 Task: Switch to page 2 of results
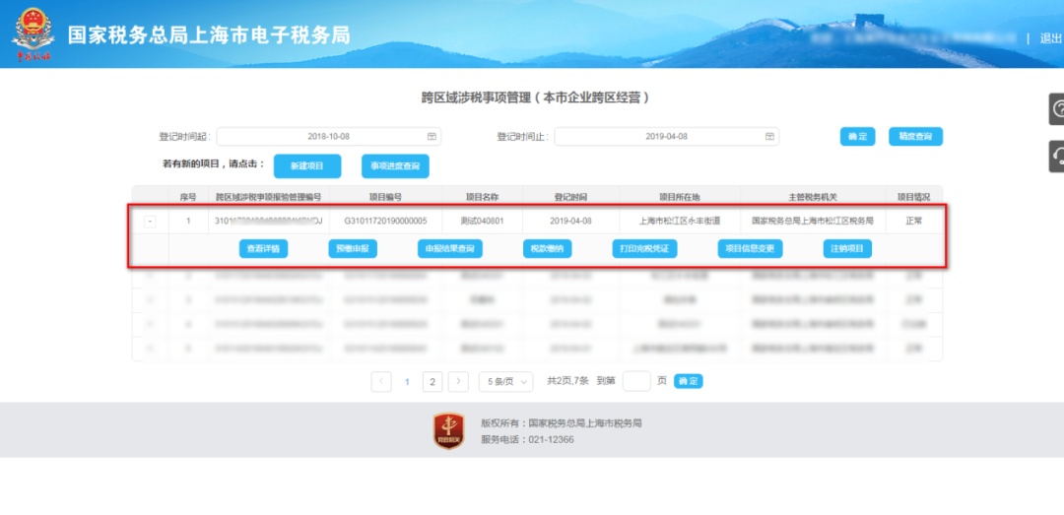tap(432, 382)
